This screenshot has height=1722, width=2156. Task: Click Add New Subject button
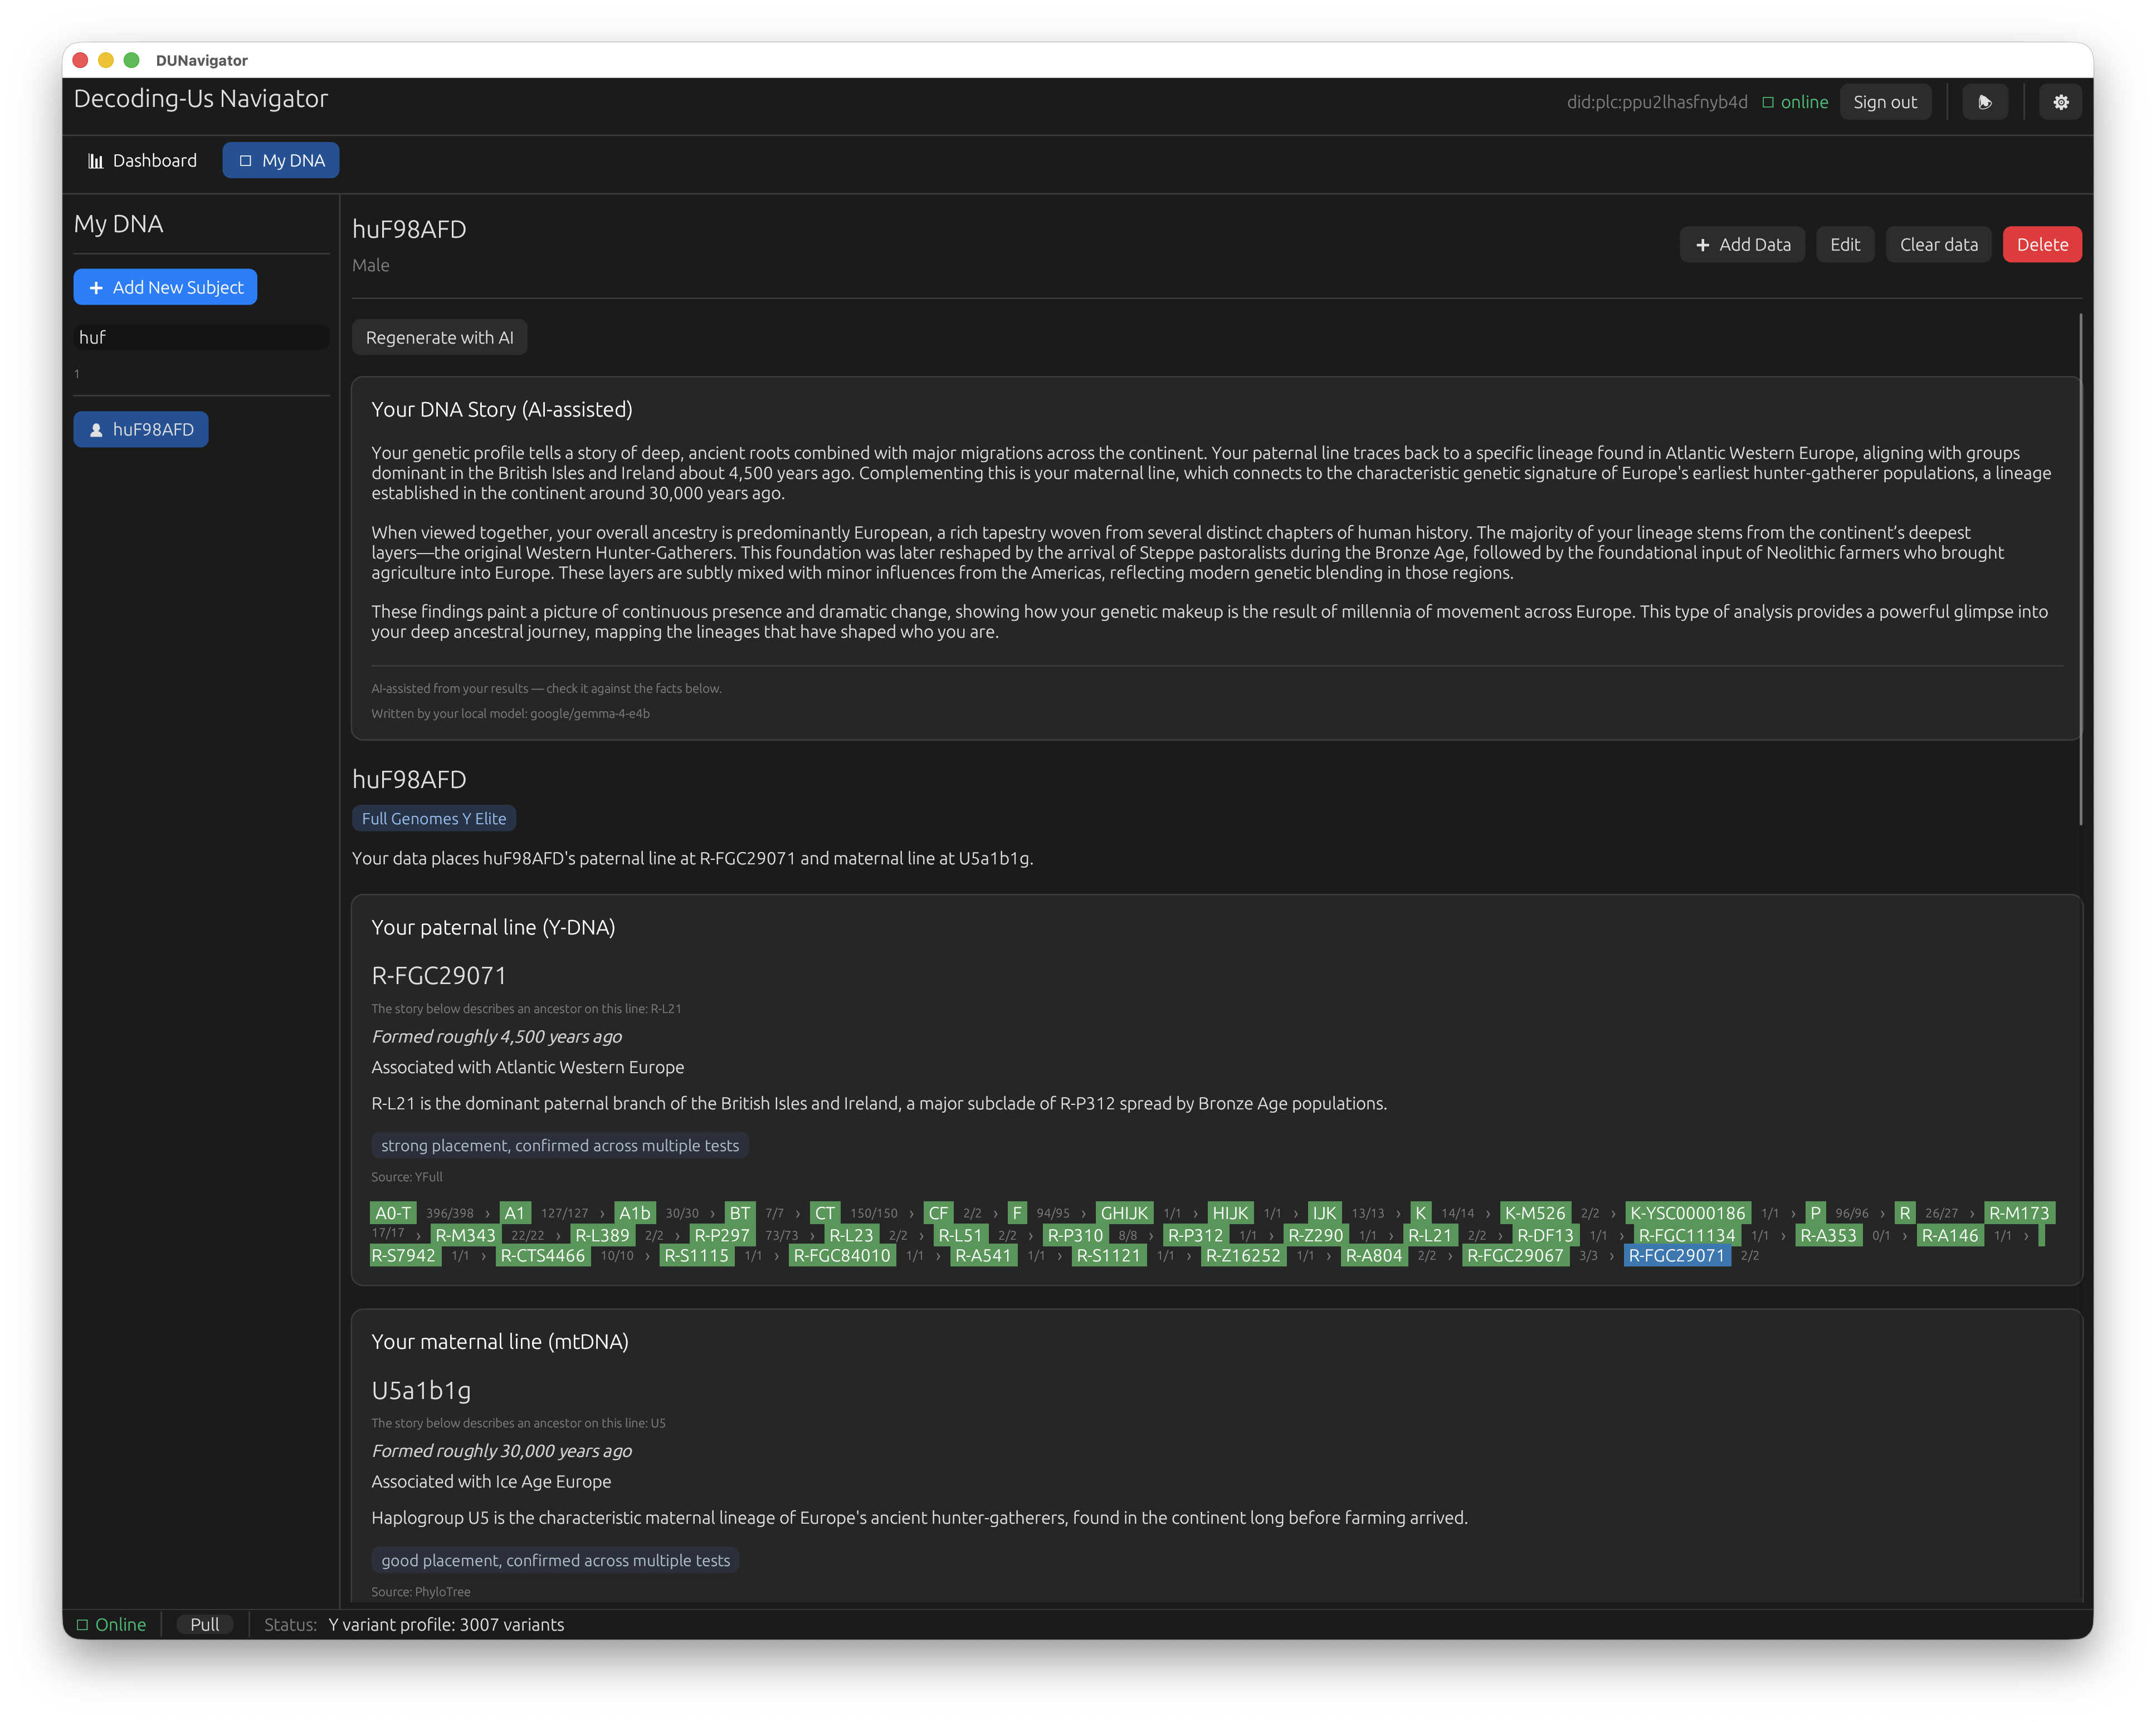(165, 288)
